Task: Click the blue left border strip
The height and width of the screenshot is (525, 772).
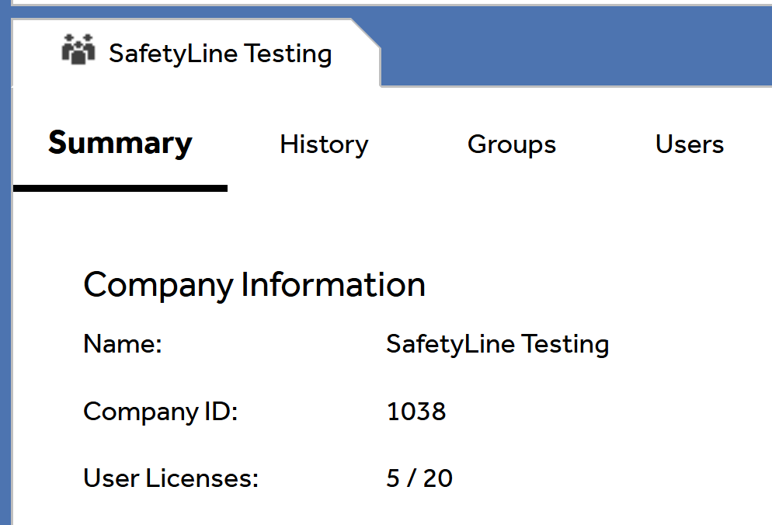Action: click(5, 311)
